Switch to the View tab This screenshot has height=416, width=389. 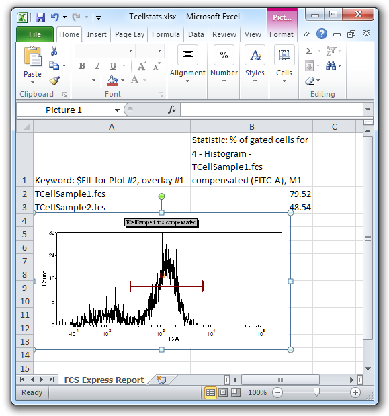pyautogui.click(x=253, y=34)
